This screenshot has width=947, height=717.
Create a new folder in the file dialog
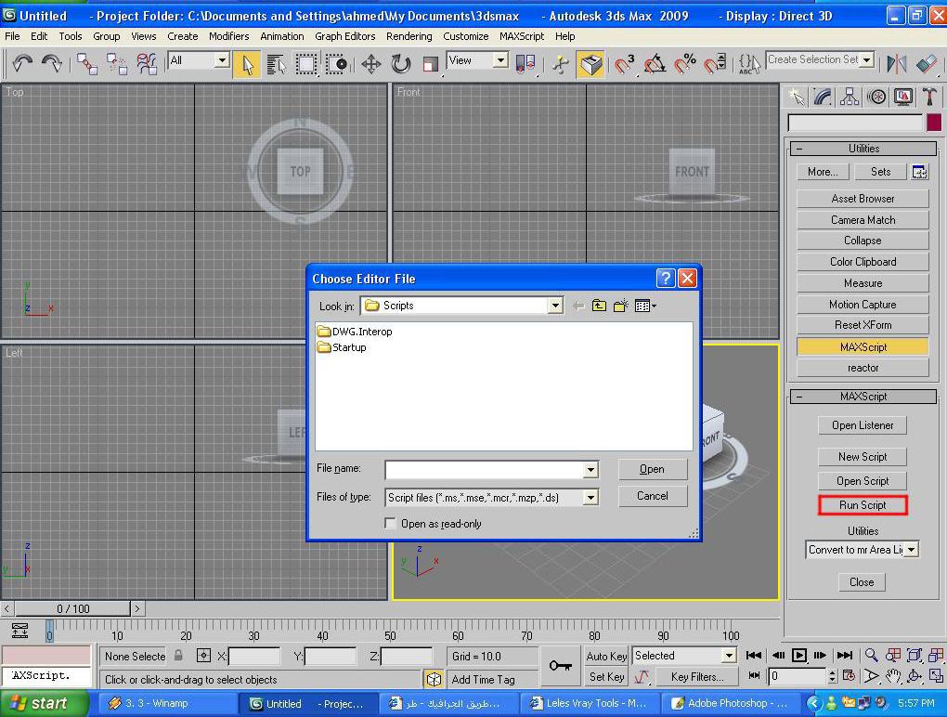click(620, 306)
